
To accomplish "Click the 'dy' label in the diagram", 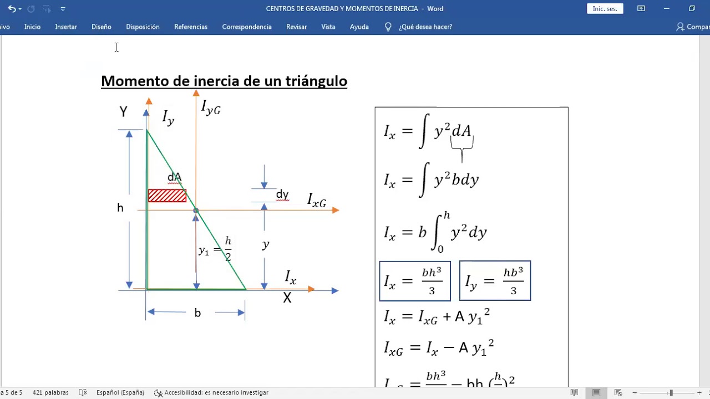I will (282, 195).
